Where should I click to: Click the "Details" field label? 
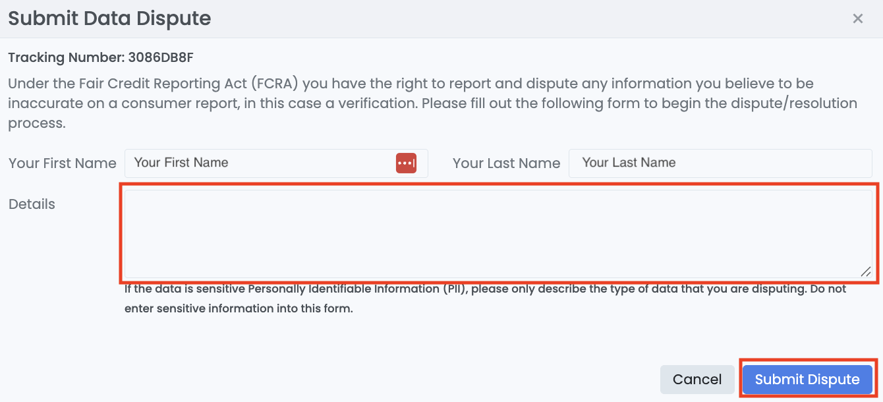click(32, 204)
